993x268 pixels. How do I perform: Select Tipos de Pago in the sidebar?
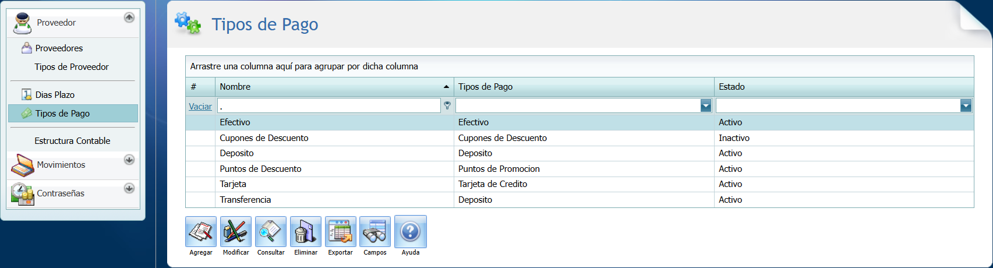click(73, 114)
